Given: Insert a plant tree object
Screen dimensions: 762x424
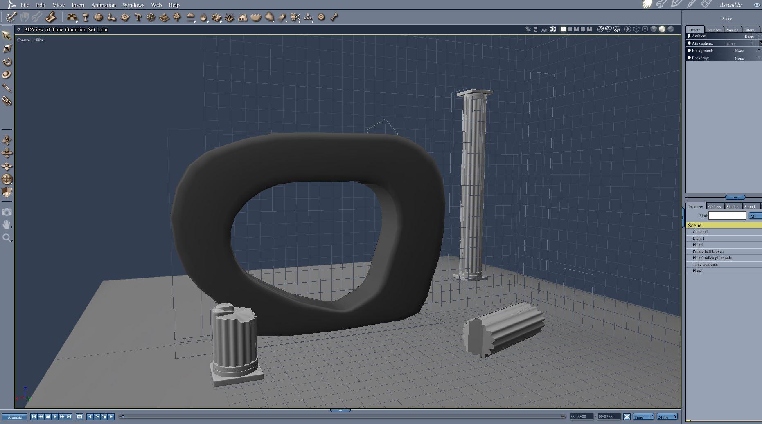Looking at the screenshot, I should [177, 17].
